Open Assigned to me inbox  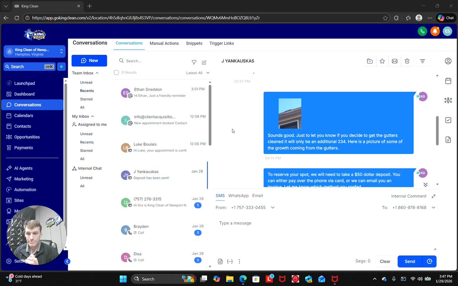click(89, 125)
